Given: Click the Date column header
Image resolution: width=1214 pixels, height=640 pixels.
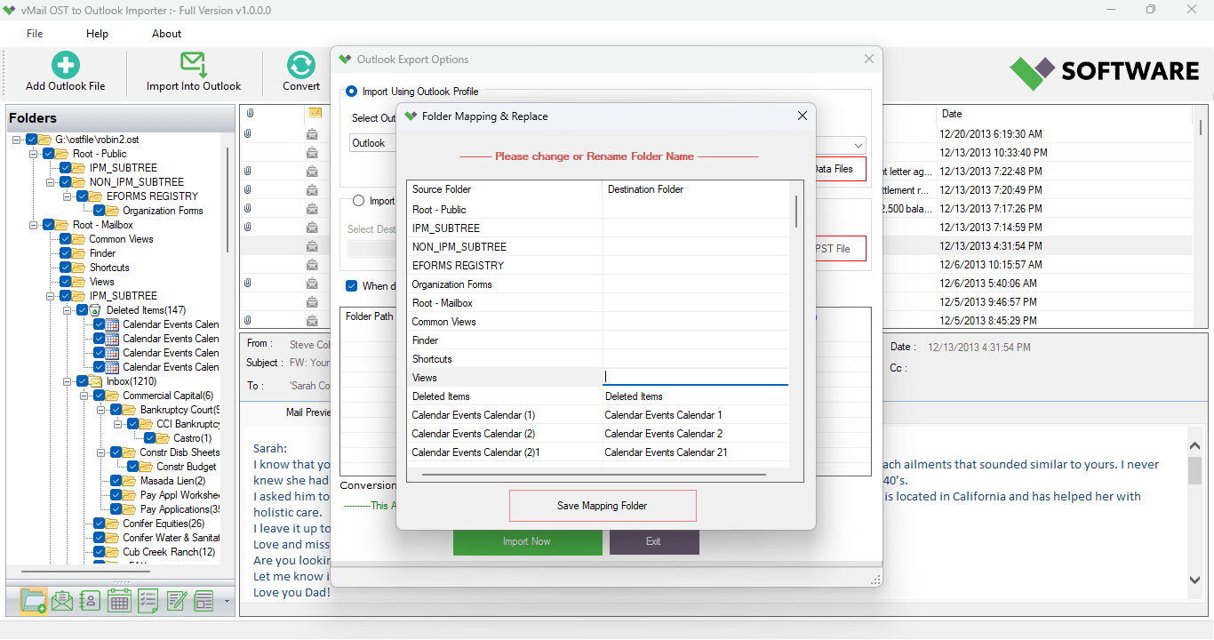Looking at the screenshot, I should pos(1063,114).
